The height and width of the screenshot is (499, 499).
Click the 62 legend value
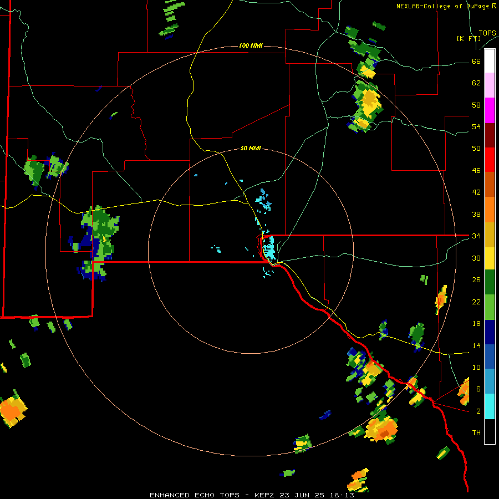(x=476, y=83)
